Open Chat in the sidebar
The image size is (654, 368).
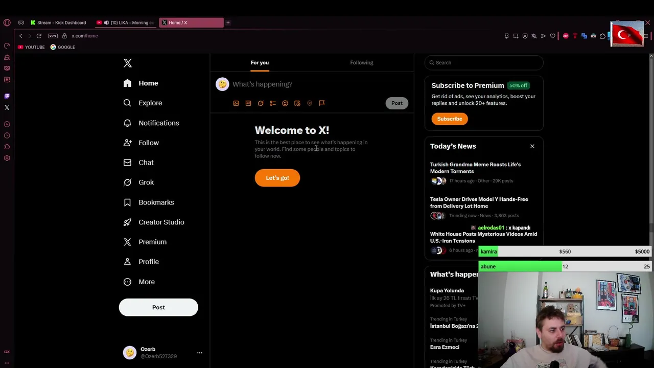click(138, 163)
